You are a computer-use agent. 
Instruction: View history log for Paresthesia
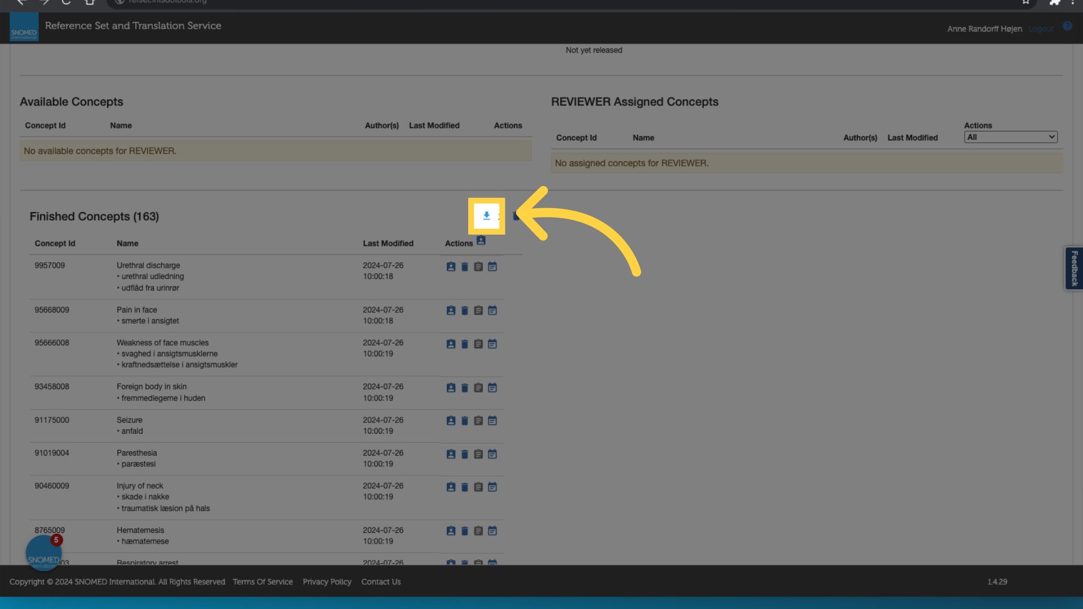click(x=492, y=454)
